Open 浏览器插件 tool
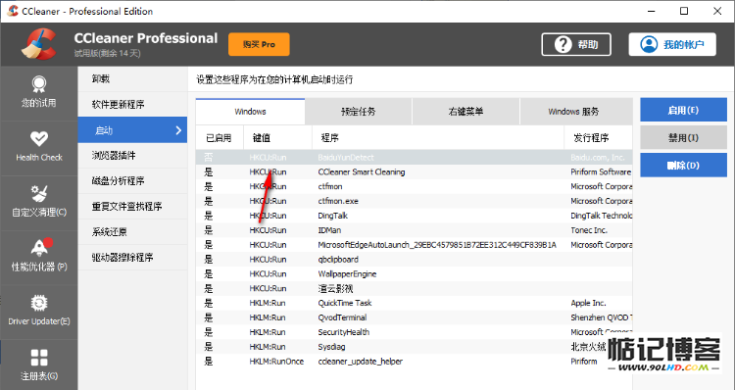This screenshot has height=390, width=735. [132, 156]
